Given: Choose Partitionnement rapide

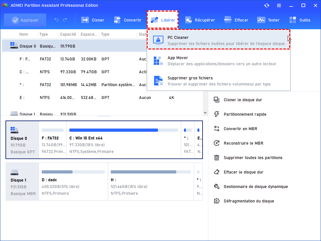Looking at the screenshot, I should pyautogui.click(x=245, y=114).
